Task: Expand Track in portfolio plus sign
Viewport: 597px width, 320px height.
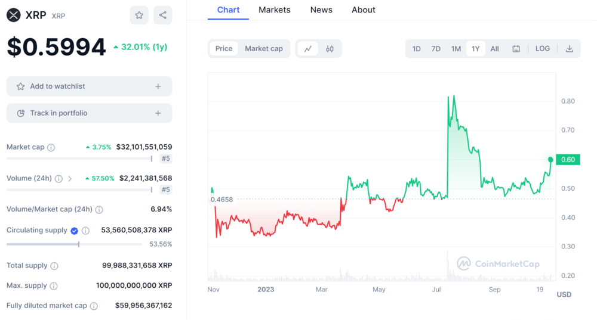Action: 158,113
